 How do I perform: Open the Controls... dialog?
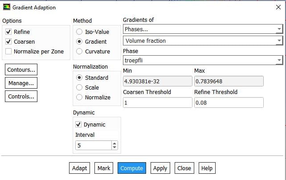[x=21, y=96]
